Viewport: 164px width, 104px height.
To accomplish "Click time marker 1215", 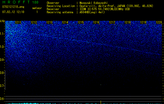I will [81, 22].
